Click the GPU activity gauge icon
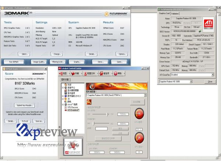 pos(139,138)
